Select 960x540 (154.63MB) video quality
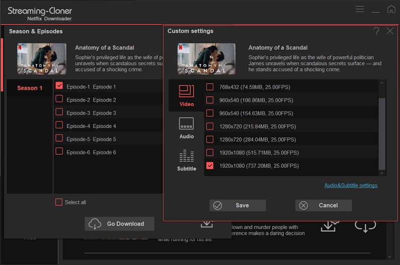Image resolution: width=400 pixels, height=265 pixels. [x=210, y=113]
